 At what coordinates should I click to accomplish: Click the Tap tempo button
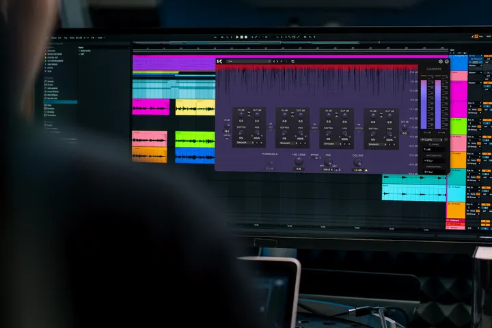[66, 38]
